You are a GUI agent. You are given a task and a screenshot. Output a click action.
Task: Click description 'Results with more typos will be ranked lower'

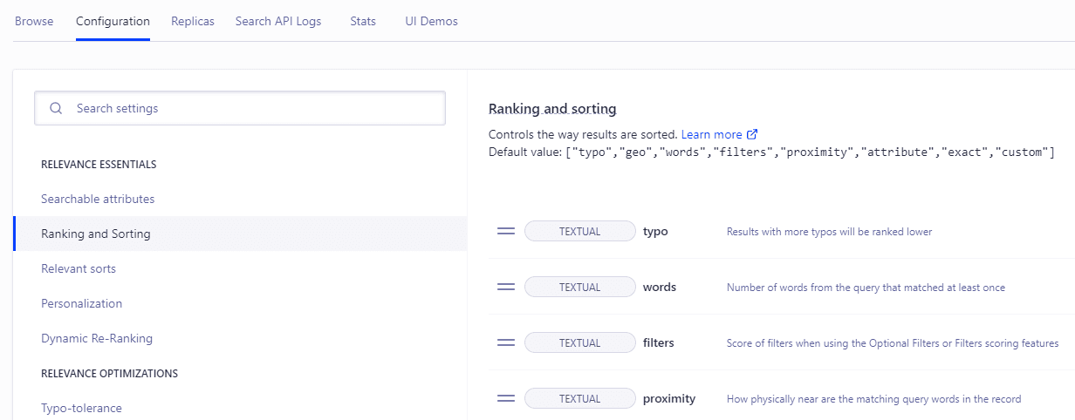(829, 232)
